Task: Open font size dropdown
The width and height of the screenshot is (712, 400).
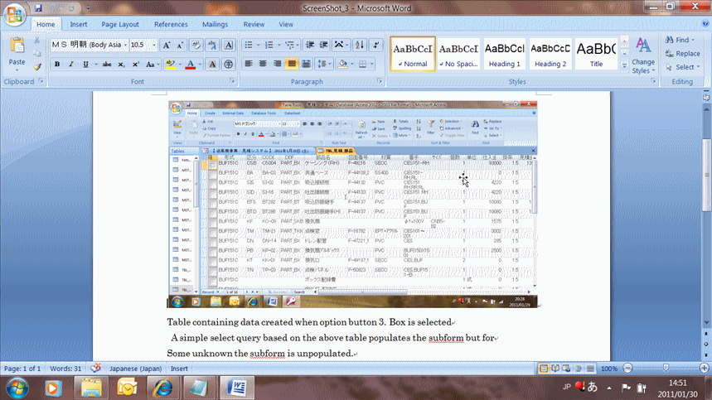Action: point(154,45)
